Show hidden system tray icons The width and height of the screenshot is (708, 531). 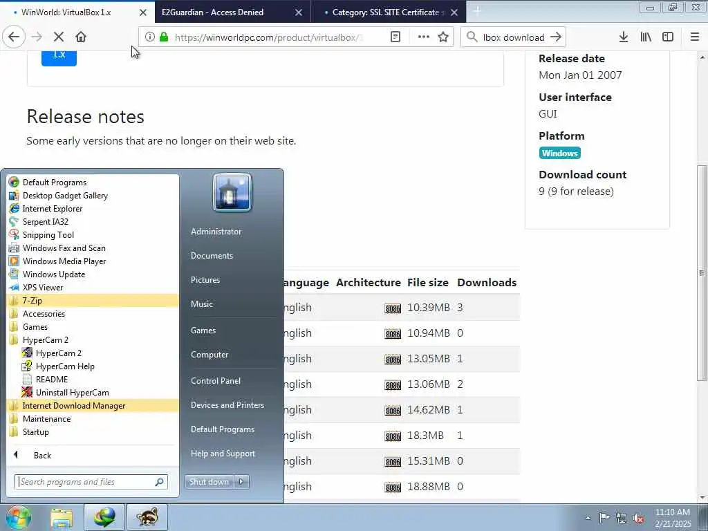click(588, 518)
